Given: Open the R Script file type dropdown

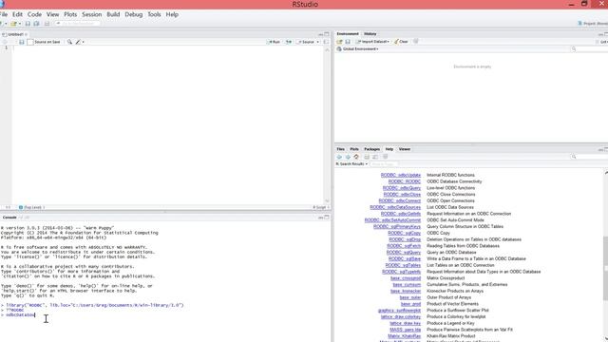Looking at the screenshot, I should pyautogui.click(x=321, y=207).
